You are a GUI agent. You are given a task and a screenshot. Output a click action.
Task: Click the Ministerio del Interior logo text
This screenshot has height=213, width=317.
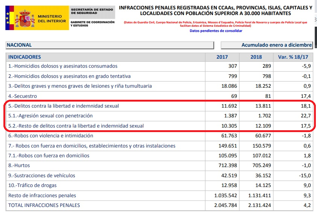point(52,18)
